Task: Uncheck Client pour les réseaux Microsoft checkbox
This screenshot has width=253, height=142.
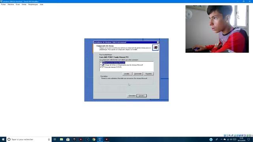Action: point(101,63)
